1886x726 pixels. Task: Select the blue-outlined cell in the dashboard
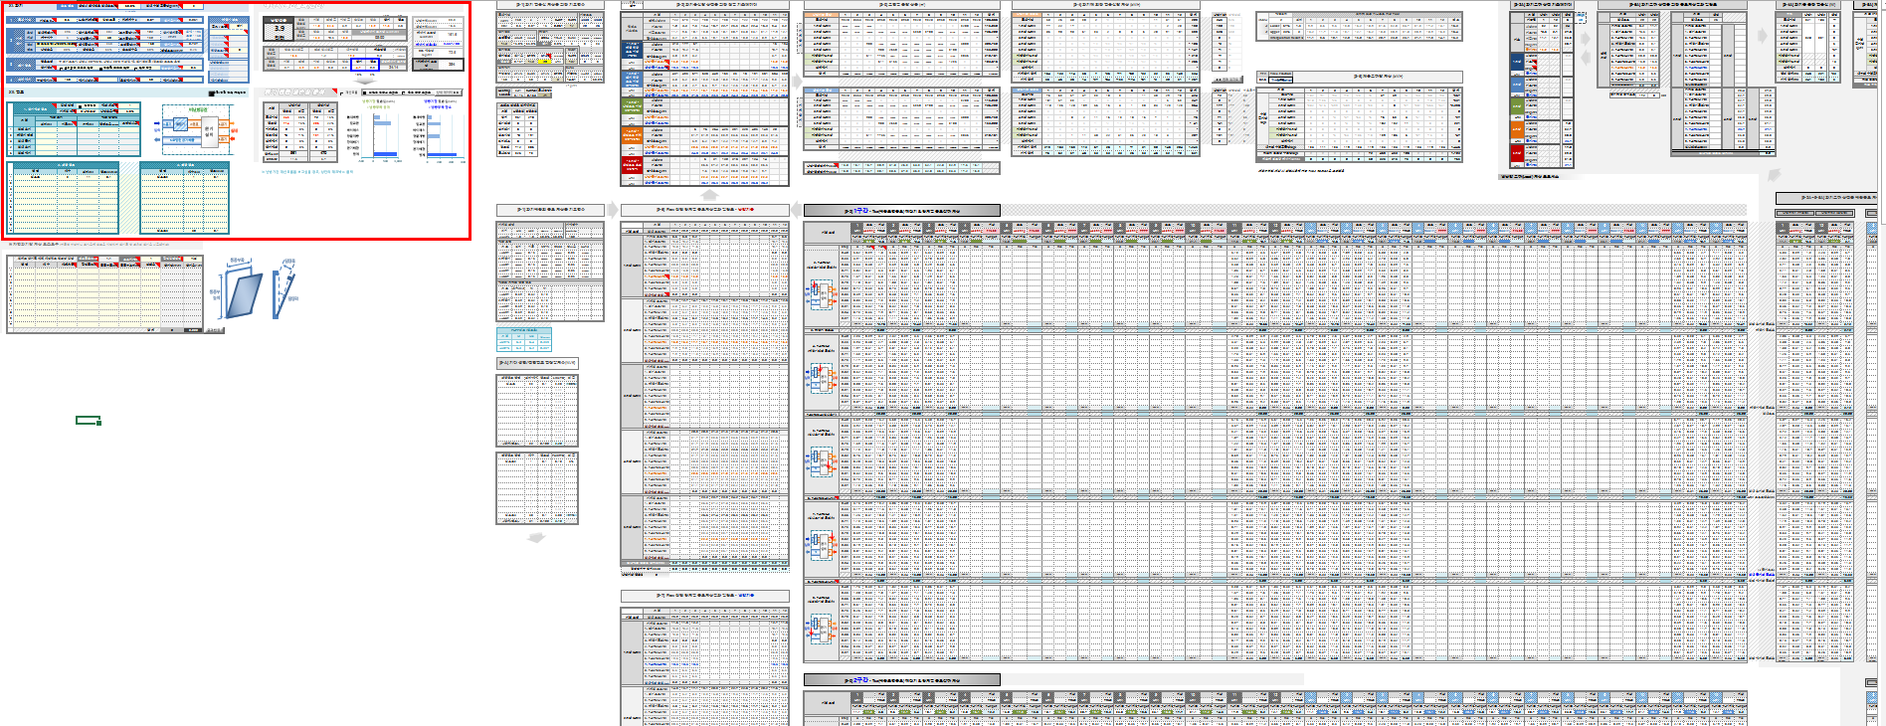[x=365, y=66]
